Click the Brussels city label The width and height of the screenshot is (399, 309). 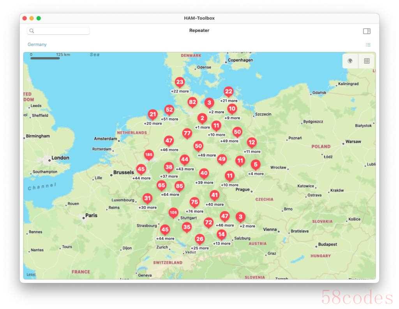click(x=124, y=172)
